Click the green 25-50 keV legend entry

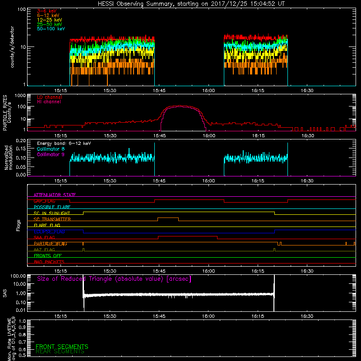click(x=50, y=24)
